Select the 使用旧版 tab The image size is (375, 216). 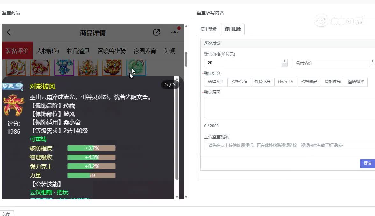(233, 29)
